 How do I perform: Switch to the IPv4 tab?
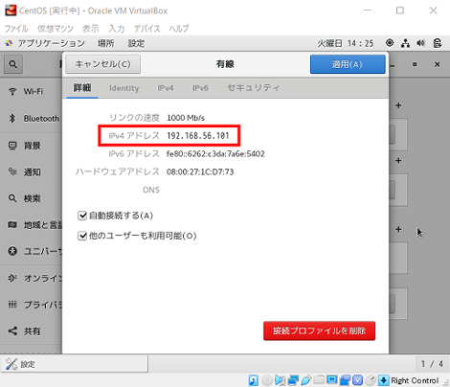166,88
